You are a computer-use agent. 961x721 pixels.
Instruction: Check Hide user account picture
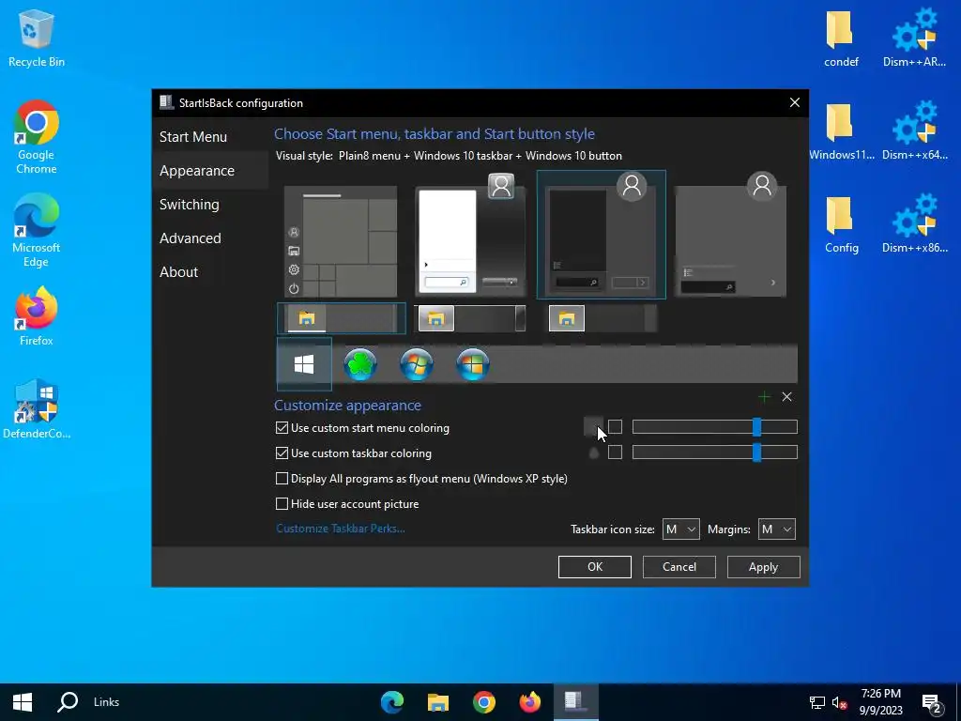(282, 504)
